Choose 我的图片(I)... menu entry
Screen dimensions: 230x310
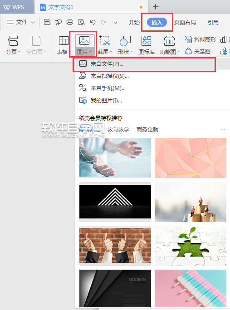pos(152,101)
